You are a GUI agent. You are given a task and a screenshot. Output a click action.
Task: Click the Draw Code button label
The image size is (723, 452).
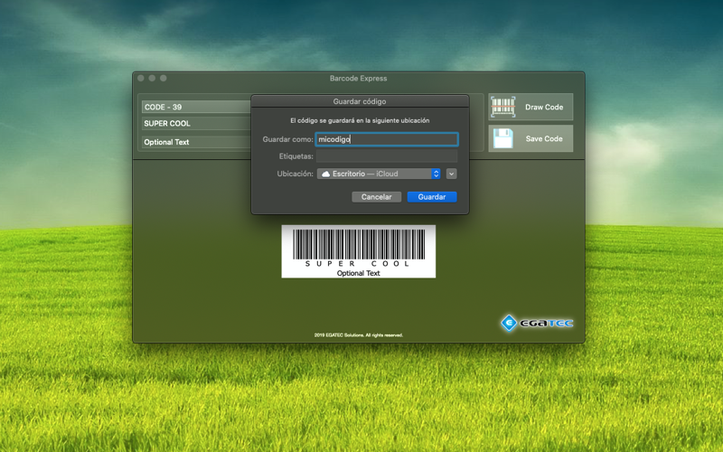544,107
